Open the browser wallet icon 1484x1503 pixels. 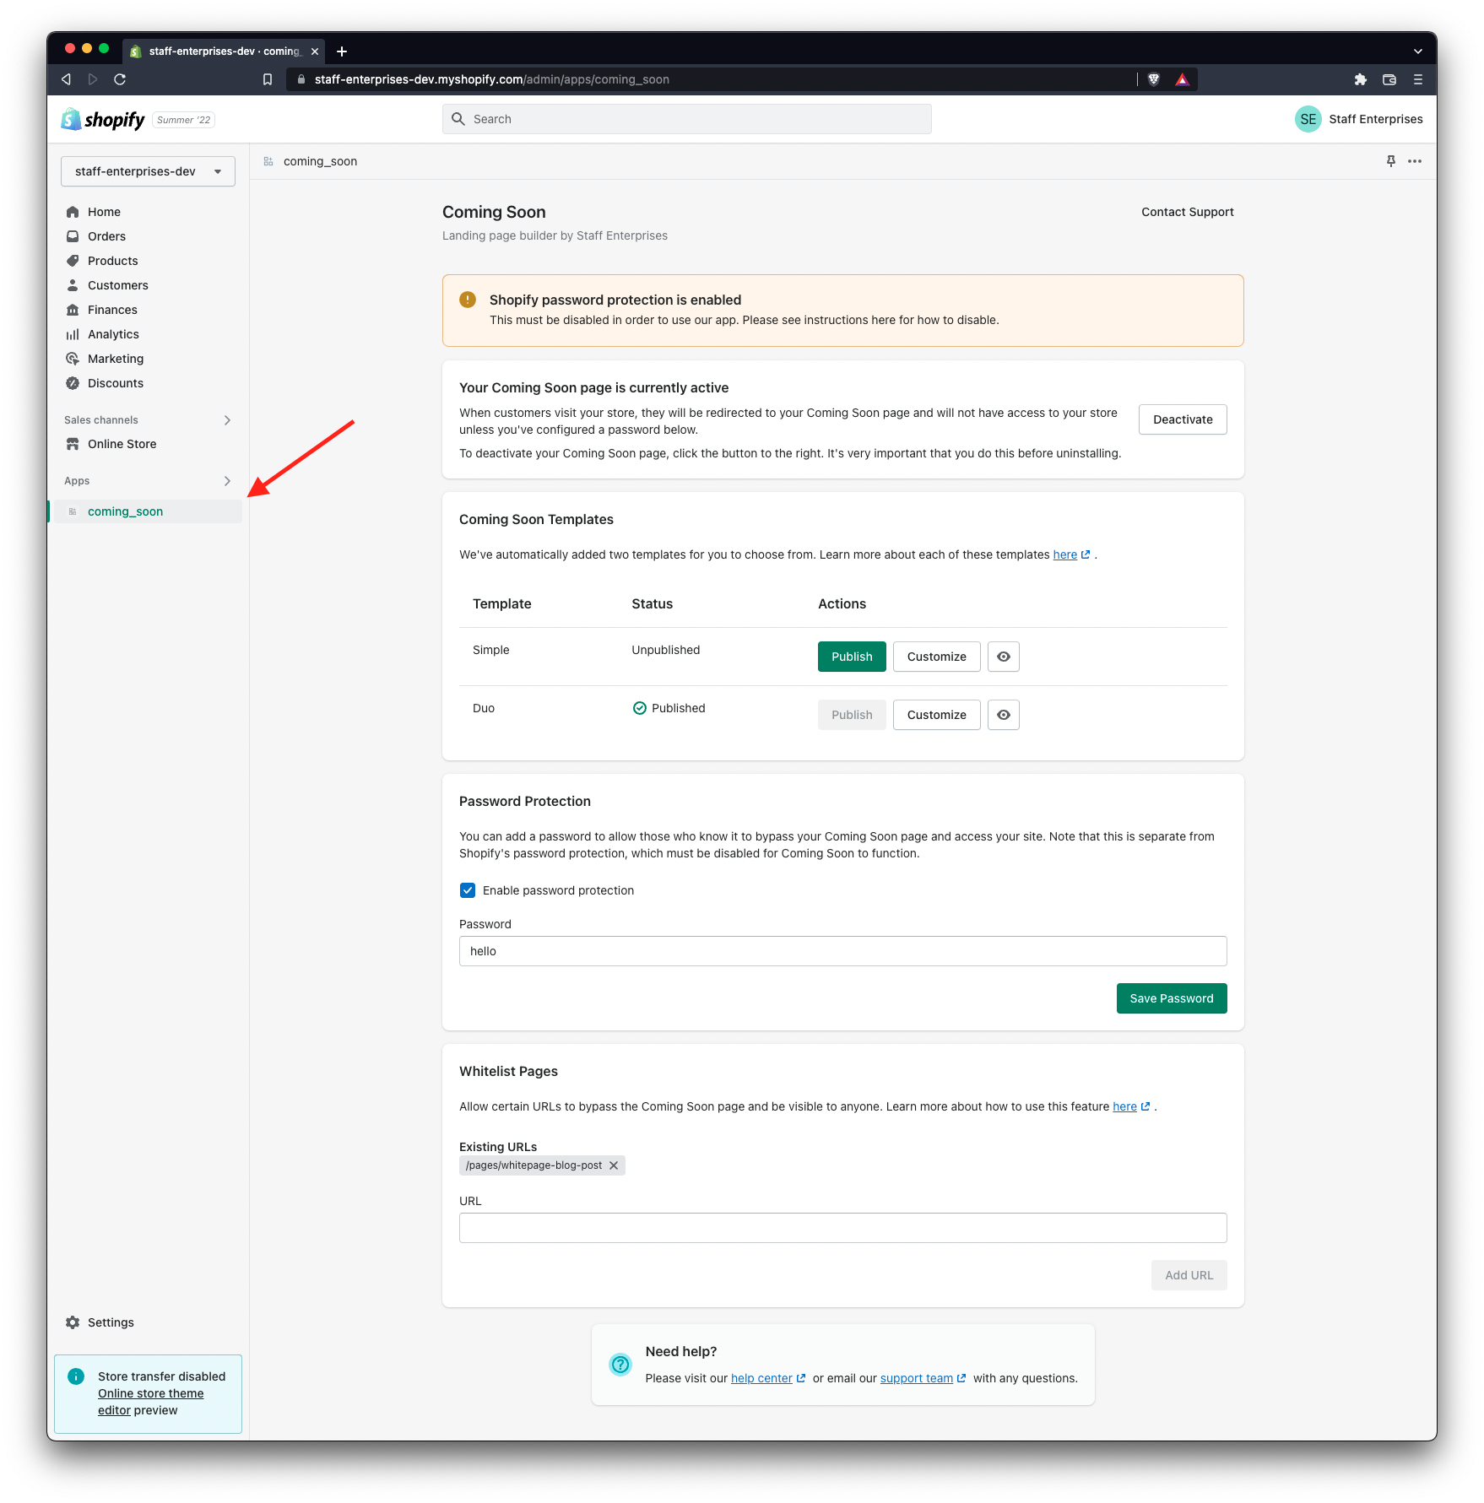click(1389, 79)
